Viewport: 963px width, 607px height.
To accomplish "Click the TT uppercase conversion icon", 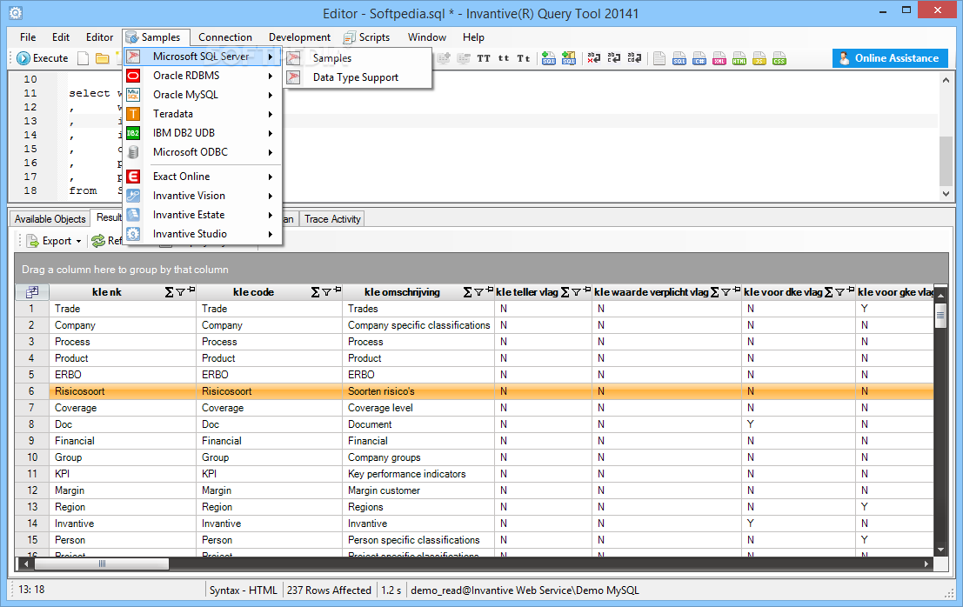I will (x=484, y=58).
